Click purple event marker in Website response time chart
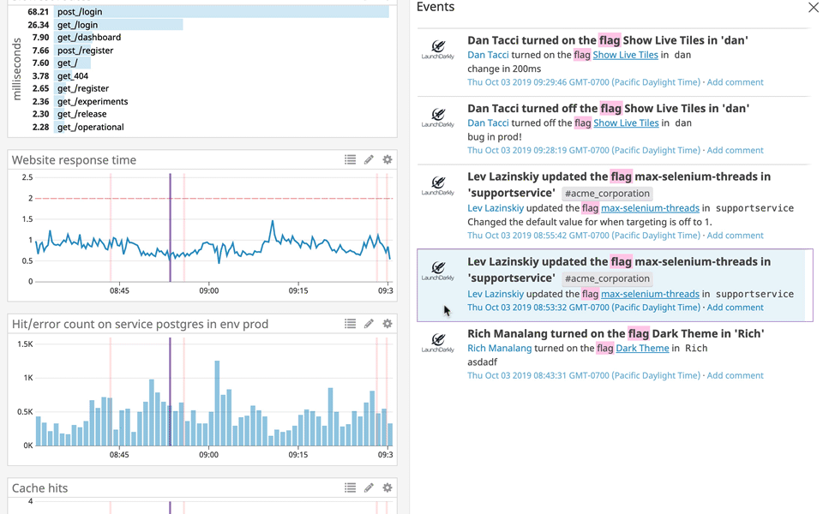This screenshot has height=514, width=823. tap(170, 227)
